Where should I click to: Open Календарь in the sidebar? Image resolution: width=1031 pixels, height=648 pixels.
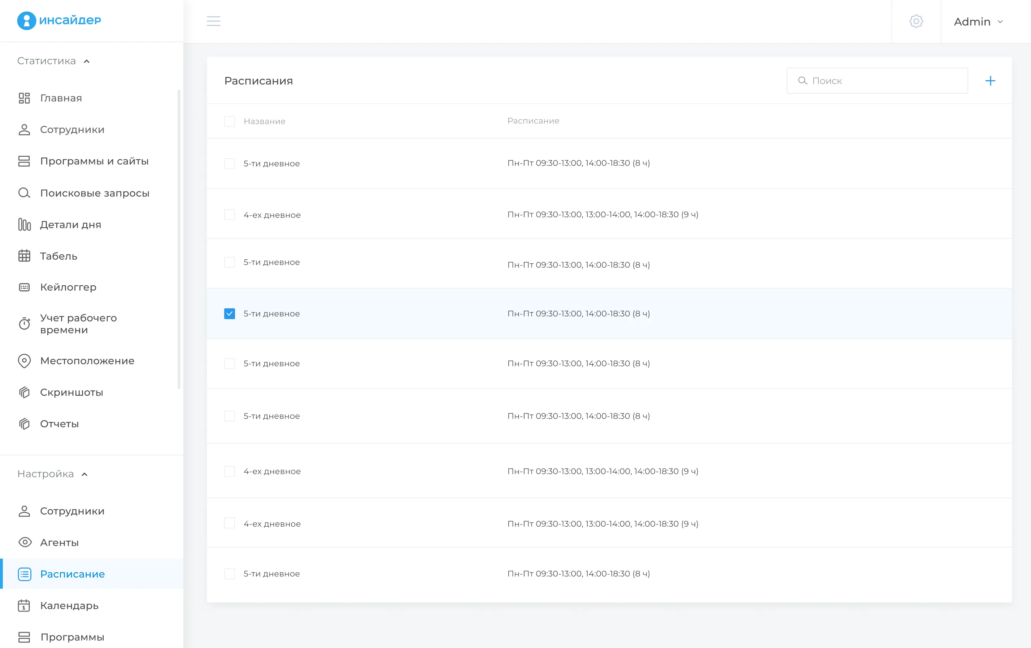pos(69,605)
